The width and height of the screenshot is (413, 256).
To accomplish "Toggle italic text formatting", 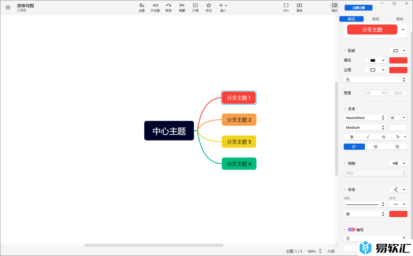I will [368, 137].
